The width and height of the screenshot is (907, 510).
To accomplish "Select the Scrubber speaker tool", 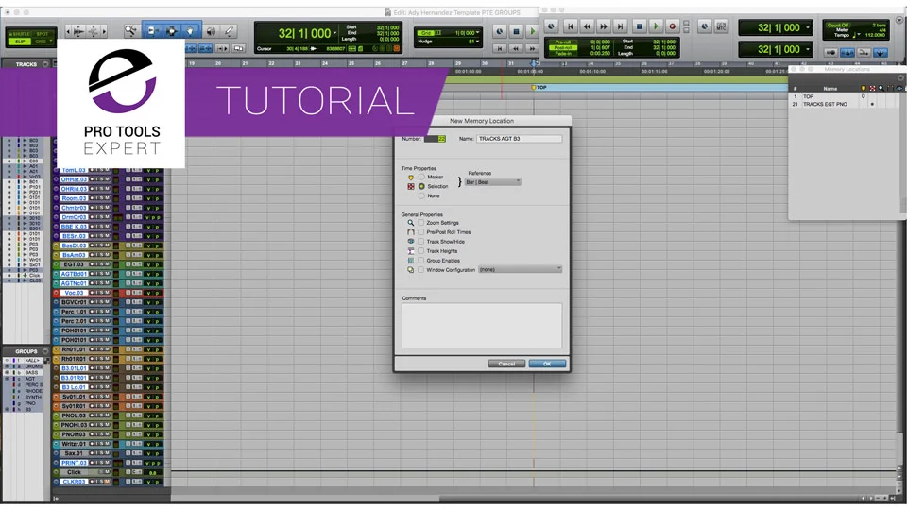I will click(x=211, y=31).
